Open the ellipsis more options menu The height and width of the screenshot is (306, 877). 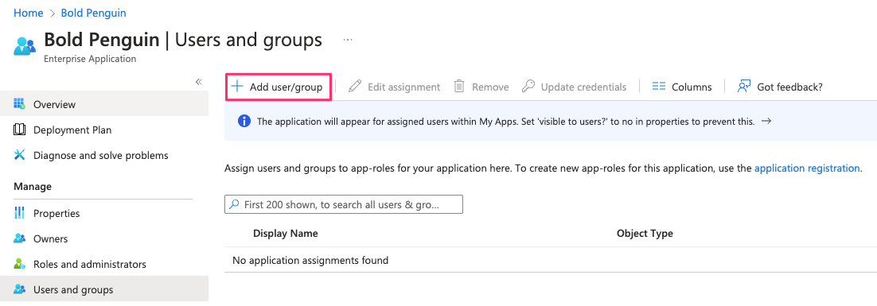coord(348,40)
